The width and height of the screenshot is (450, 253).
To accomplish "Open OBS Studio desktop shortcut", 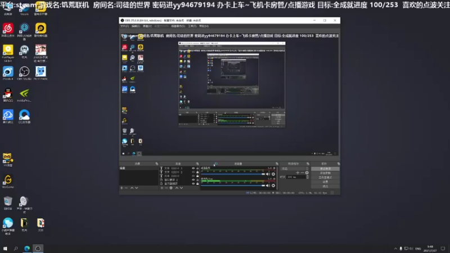I will (x=24, y=74).
